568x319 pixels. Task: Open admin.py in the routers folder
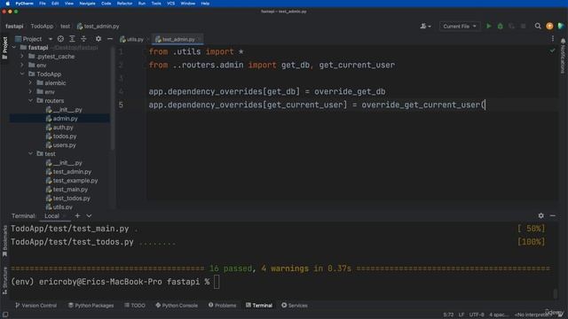click(61, 118)
